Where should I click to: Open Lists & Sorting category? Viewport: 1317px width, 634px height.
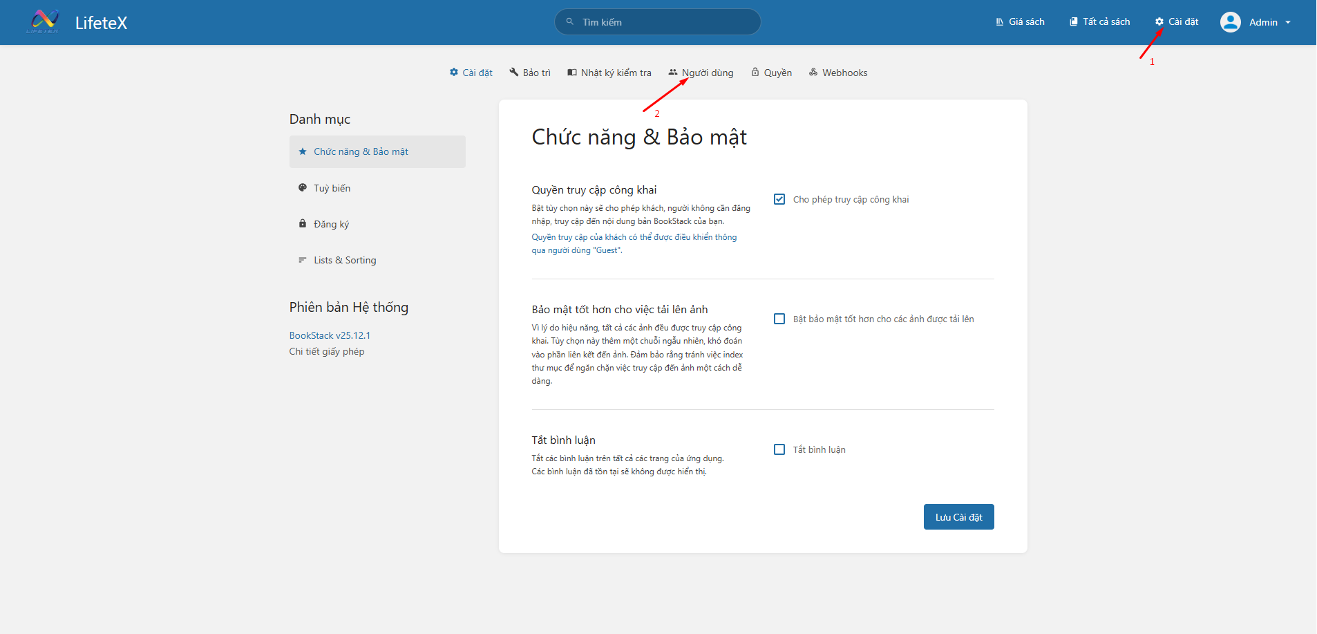pyautogui.click(x=345, y=261)
